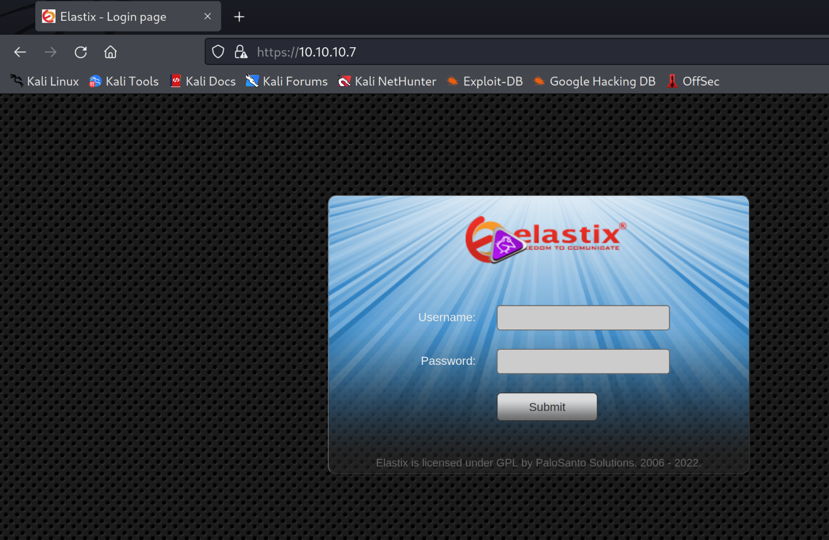Select the Elastix - Login page tab
This screenshot has height=540, width=829.
[113, 17]
